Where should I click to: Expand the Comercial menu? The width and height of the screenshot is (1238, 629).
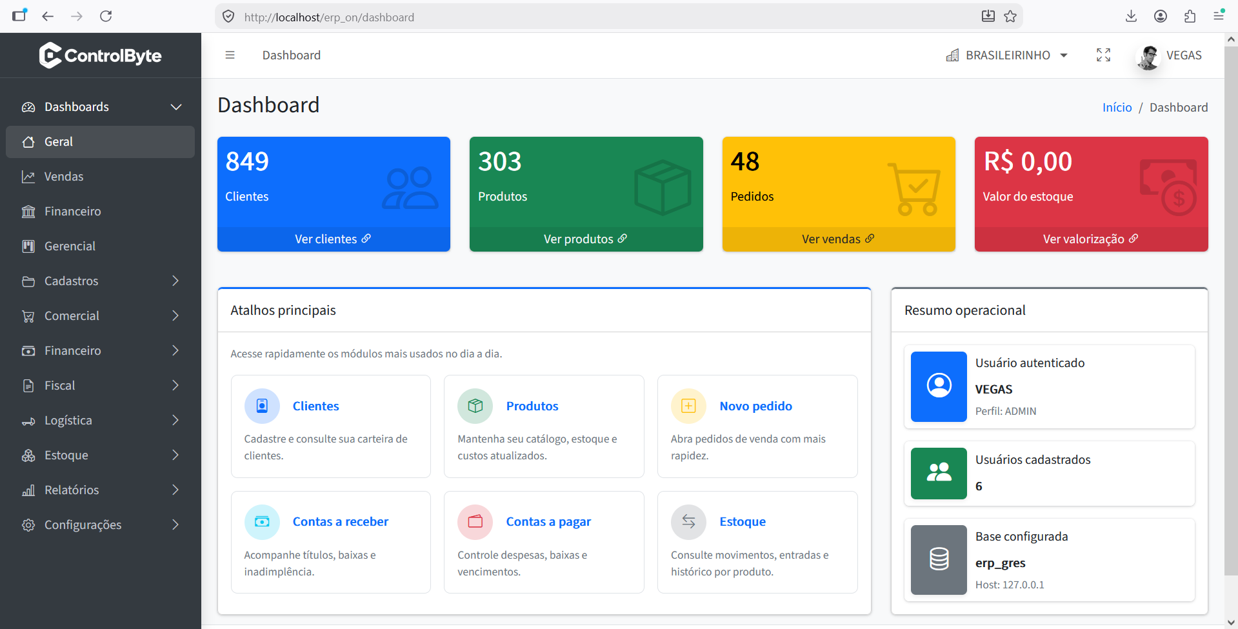pyautogui.click(x=100, y=316)
